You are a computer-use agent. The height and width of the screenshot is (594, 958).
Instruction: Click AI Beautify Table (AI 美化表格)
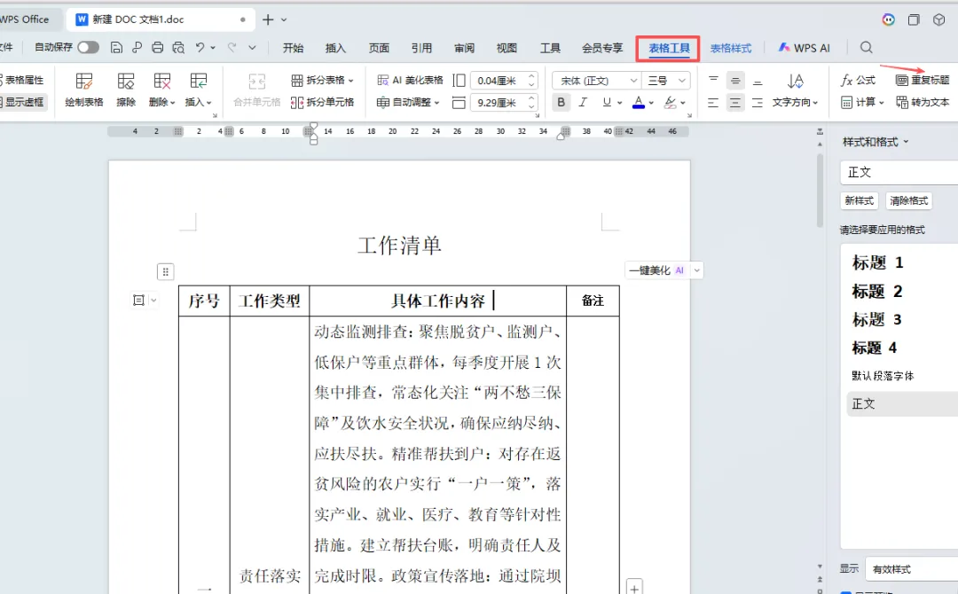[x=410, y=80]
